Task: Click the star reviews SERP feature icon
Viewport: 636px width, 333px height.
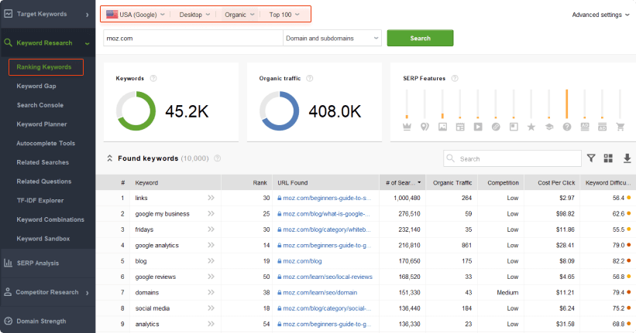Action: click(x=531, y=127)
